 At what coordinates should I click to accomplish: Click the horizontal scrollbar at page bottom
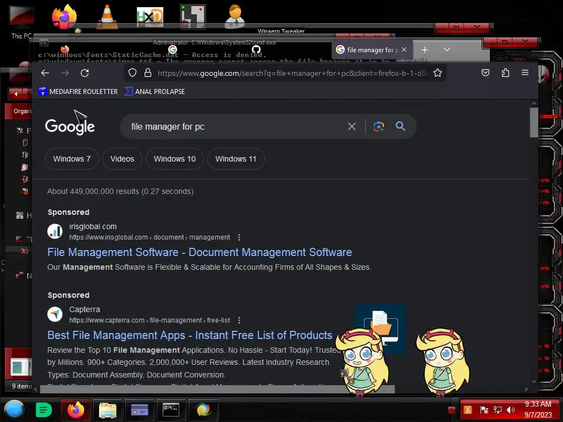tap(217, 389)
